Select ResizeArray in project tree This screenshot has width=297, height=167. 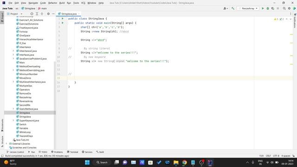pyautogui.click(x=25, y=97)
